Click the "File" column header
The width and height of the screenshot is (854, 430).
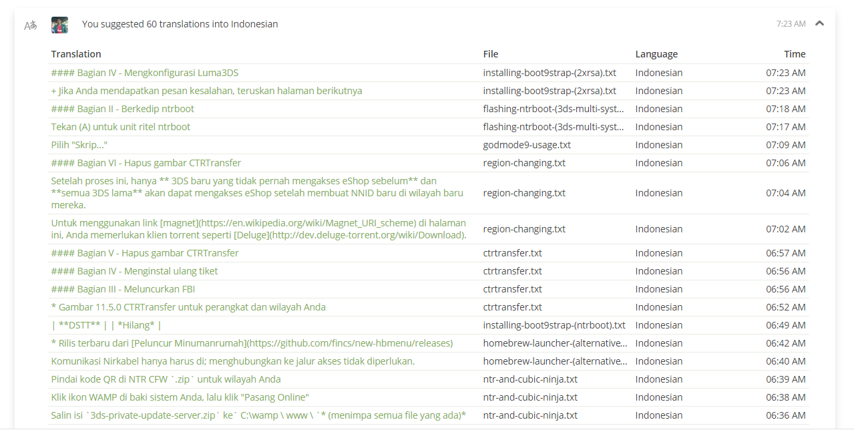pos(491,54)
